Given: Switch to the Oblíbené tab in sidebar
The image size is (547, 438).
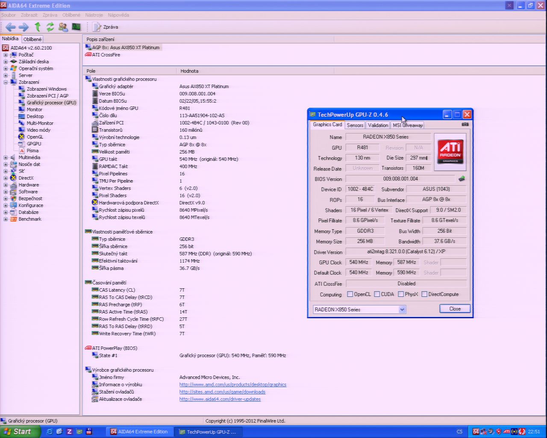Looking at the screenshot, I should tap(32, 39).
